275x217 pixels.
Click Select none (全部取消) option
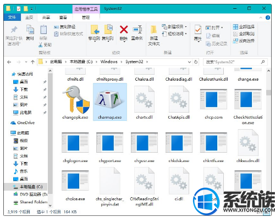(x=244, y=34)
